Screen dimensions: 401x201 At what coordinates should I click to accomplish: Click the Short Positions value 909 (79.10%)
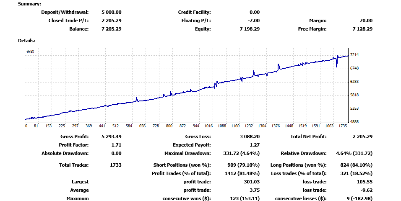243,165
